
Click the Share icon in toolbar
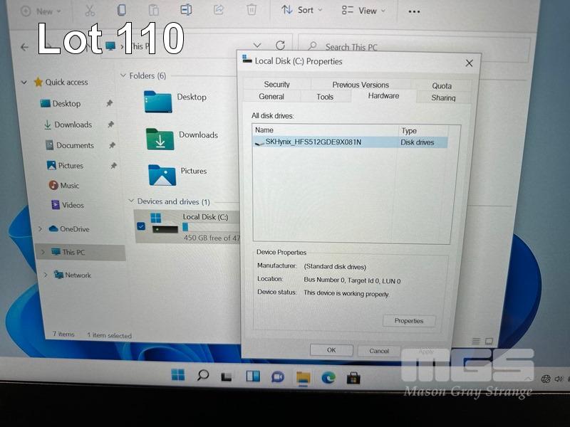click(219, 10)
